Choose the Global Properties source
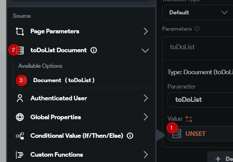Viewport: 233px width, 162px height. pyautogui.click(x=81, y=117)
